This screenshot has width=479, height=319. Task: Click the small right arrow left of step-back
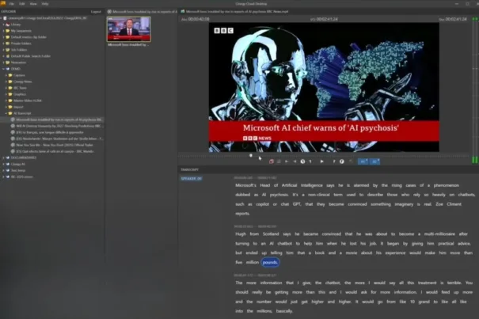(x=287, y=161)
